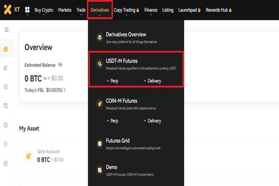This screenshot has width=279, height=186.
Task: Open Today's P&L details arrow
Action: 65,90
